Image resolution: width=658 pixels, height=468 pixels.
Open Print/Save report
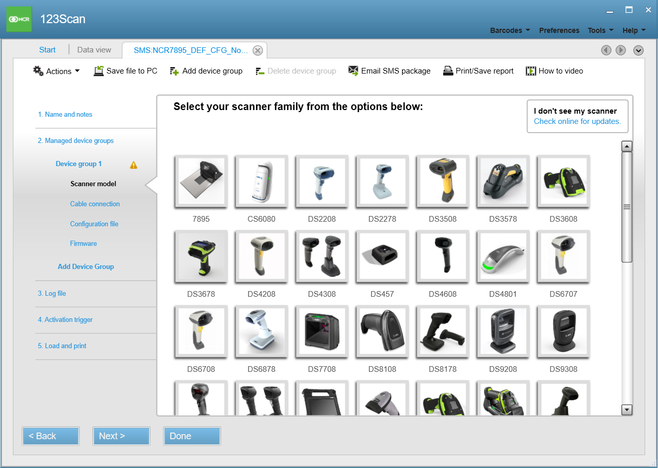pyautogui.click(x=478, y=71)
